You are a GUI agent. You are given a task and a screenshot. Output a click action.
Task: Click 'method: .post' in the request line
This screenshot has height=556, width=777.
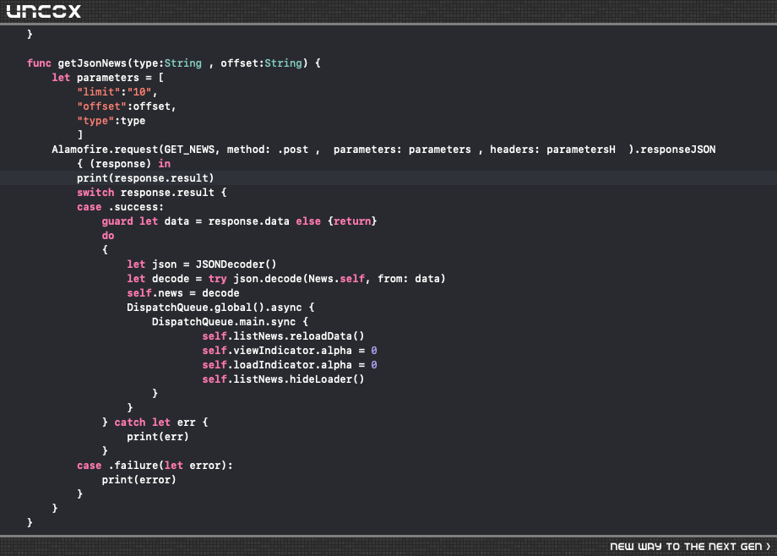268,150
